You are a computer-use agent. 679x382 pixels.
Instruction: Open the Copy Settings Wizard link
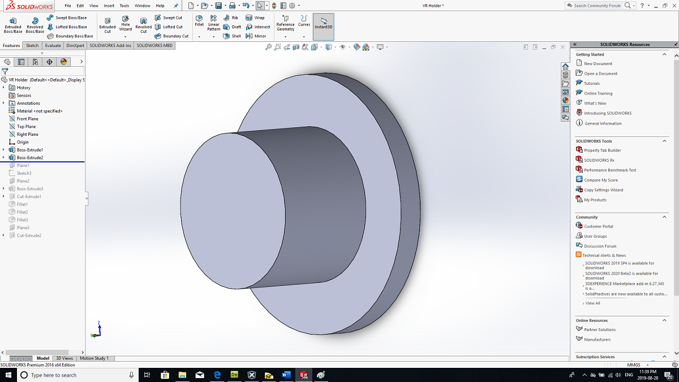(x=603, y=190)
